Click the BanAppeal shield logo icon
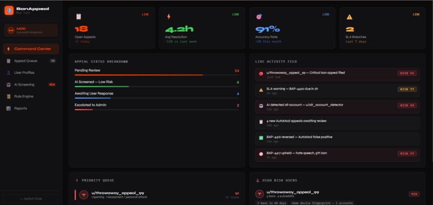Viewport: 433px width, 205px height. coord(9,11)
